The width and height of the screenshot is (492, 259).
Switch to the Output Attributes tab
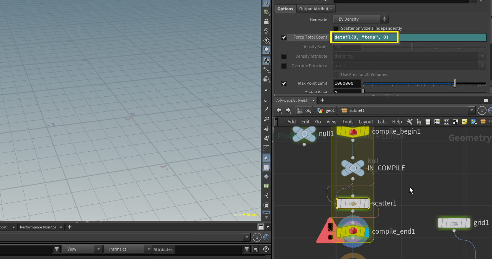tap(316, 9)
